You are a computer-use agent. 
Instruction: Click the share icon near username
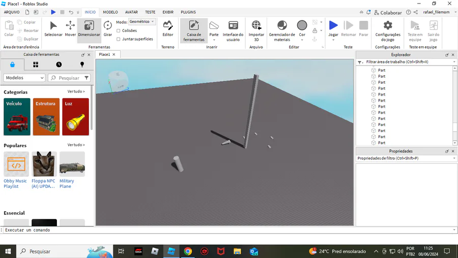click(416, 12)
